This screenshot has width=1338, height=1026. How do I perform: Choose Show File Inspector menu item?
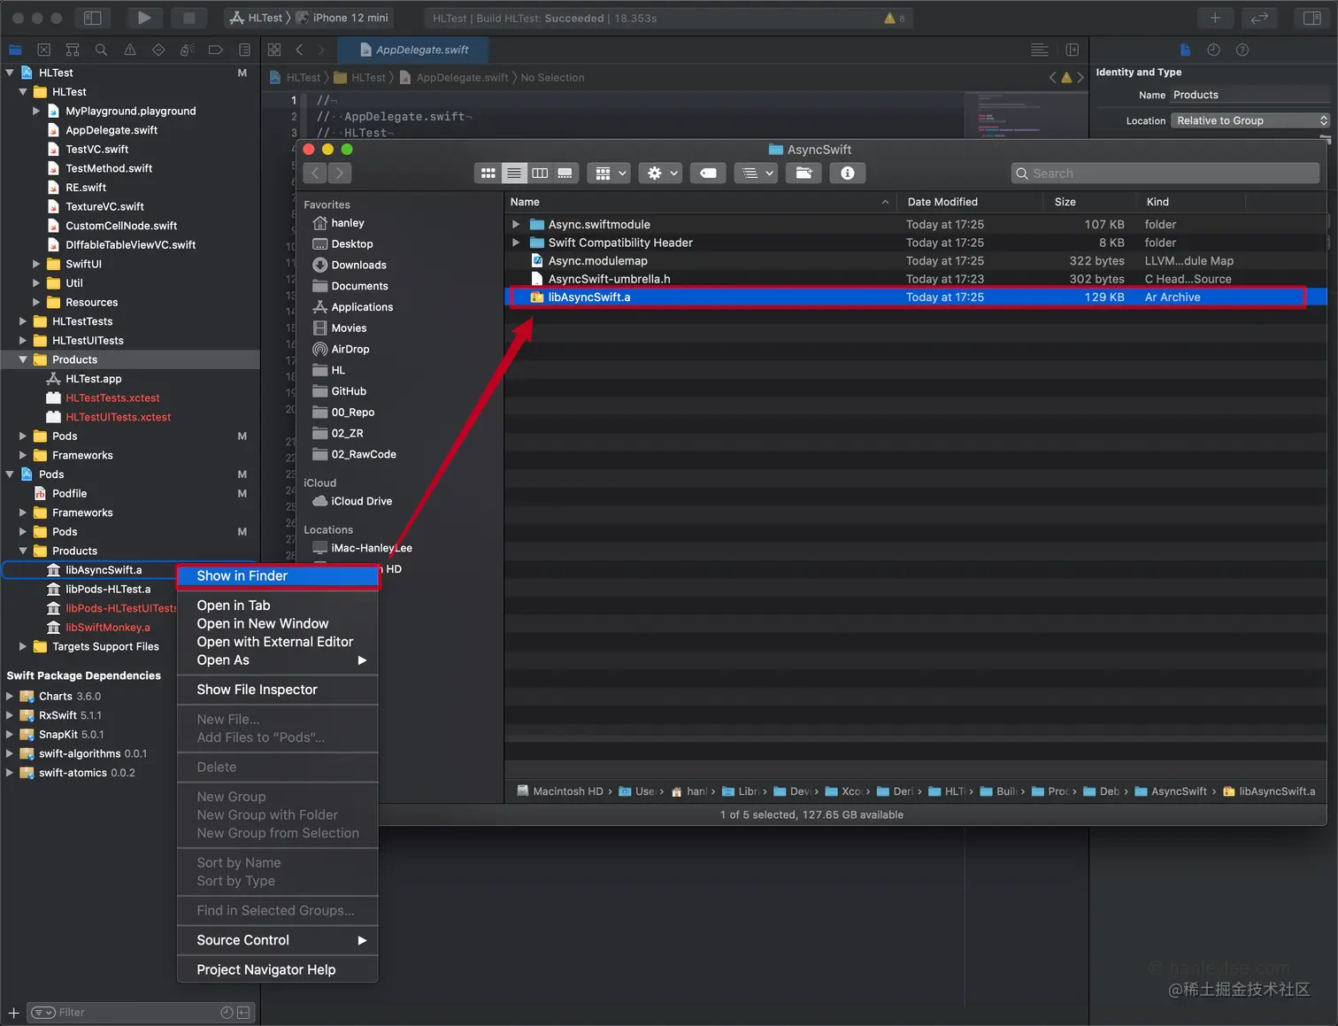click(278, 690)
